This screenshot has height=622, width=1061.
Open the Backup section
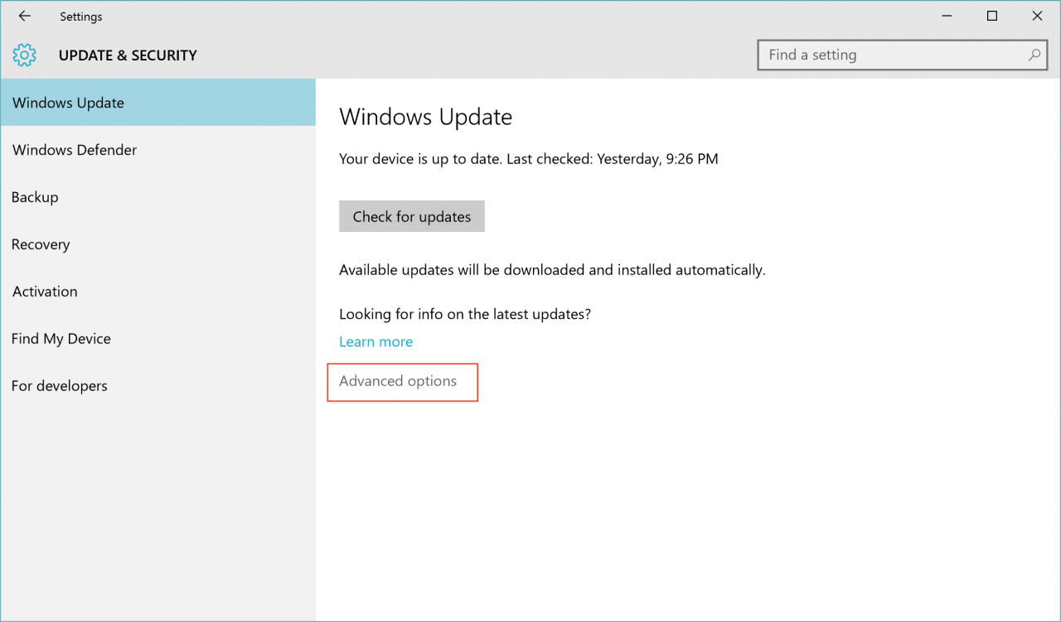pos(158,197)
